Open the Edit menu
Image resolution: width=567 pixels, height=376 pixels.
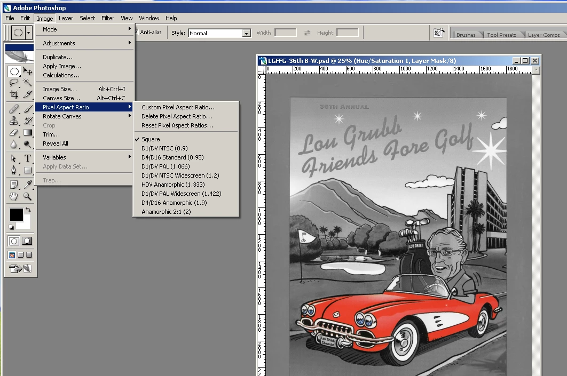(25, 18)
